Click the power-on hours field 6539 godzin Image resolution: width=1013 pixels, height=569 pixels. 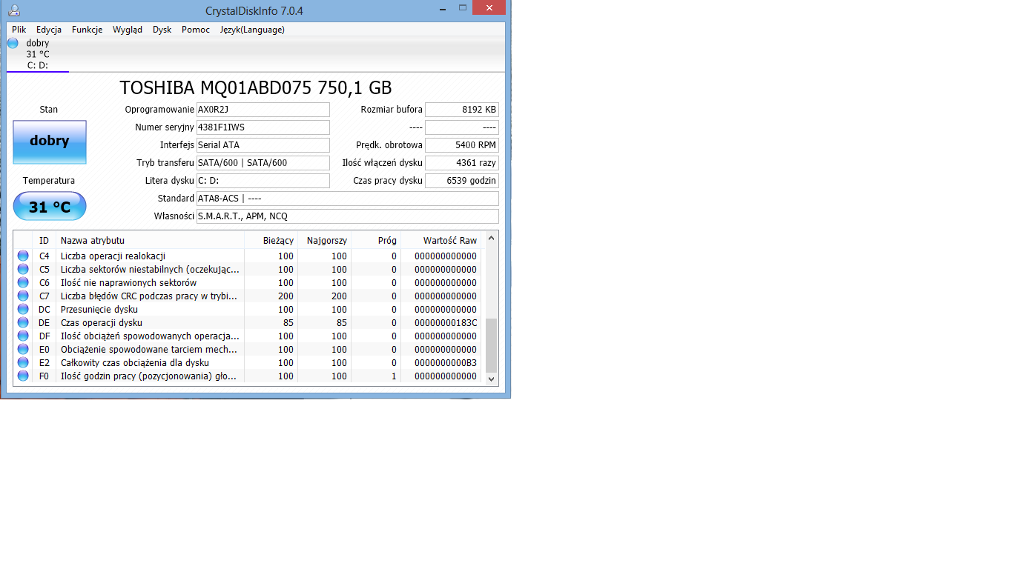coord(462,181)
